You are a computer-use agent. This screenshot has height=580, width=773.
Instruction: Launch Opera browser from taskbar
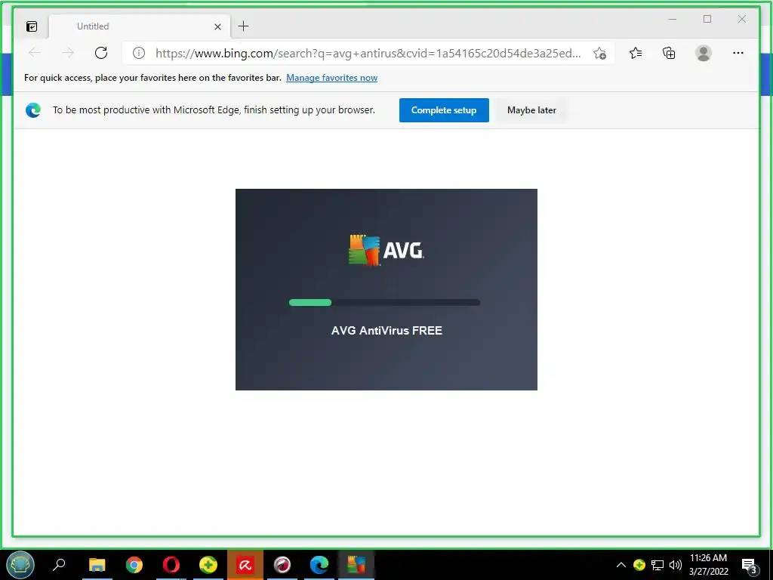click(x=171, y=564)
